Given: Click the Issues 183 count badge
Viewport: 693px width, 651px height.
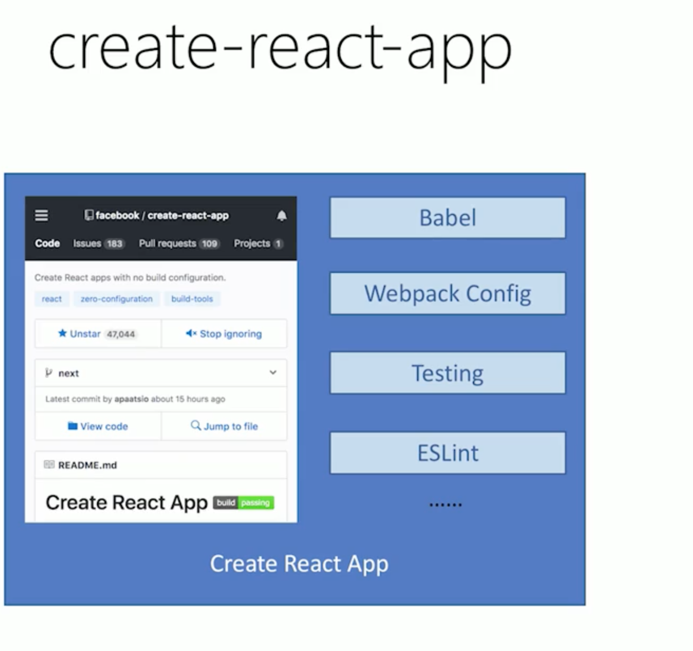Looking at the screenshot, I should pos(114,244).
